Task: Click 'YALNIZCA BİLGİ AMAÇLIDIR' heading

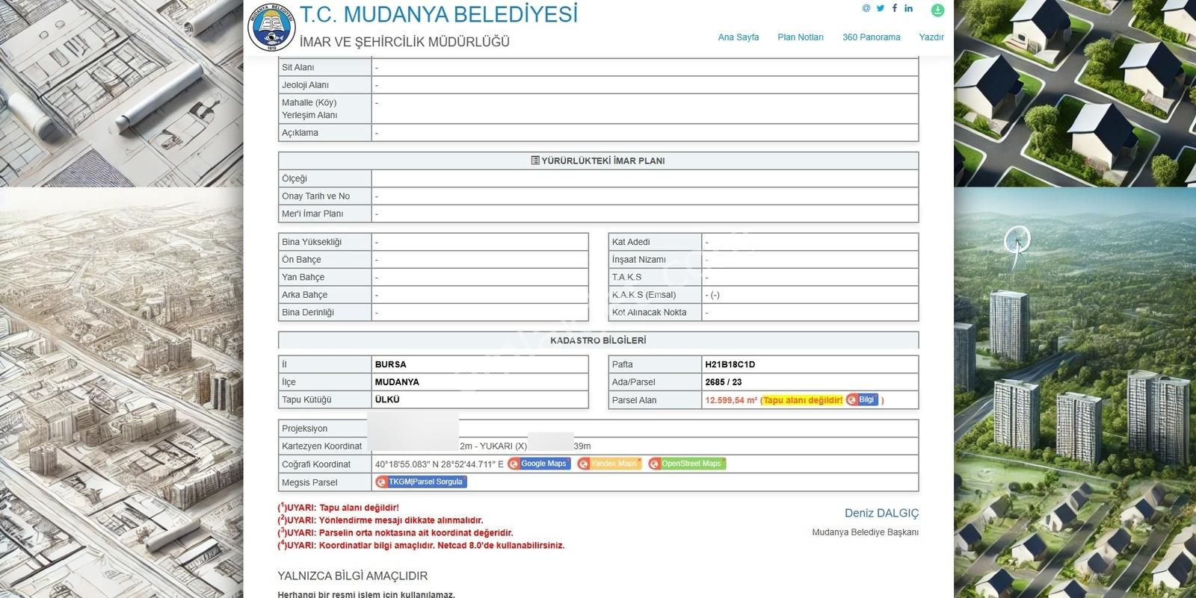Action: click(x=353, y=576)
